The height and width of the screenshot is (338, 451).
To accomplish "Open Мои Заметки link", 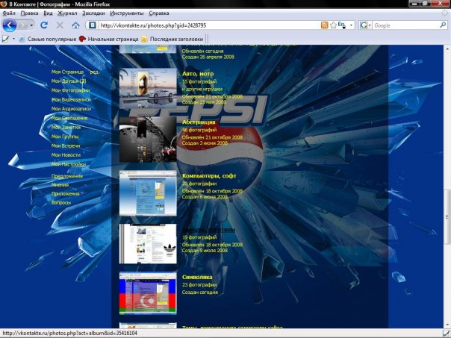I will [66, 127].
